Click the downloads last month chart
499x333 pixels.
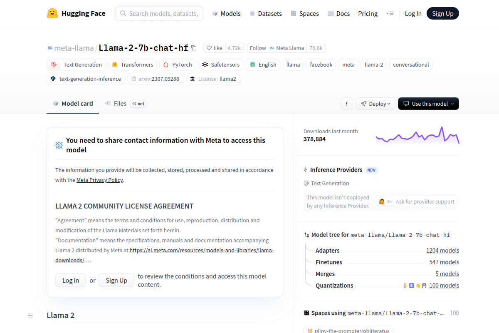tap(417, 135)
